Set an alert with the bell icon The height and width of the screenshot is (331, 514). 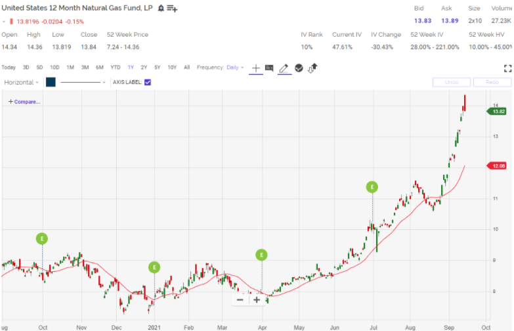pos(161,8)
